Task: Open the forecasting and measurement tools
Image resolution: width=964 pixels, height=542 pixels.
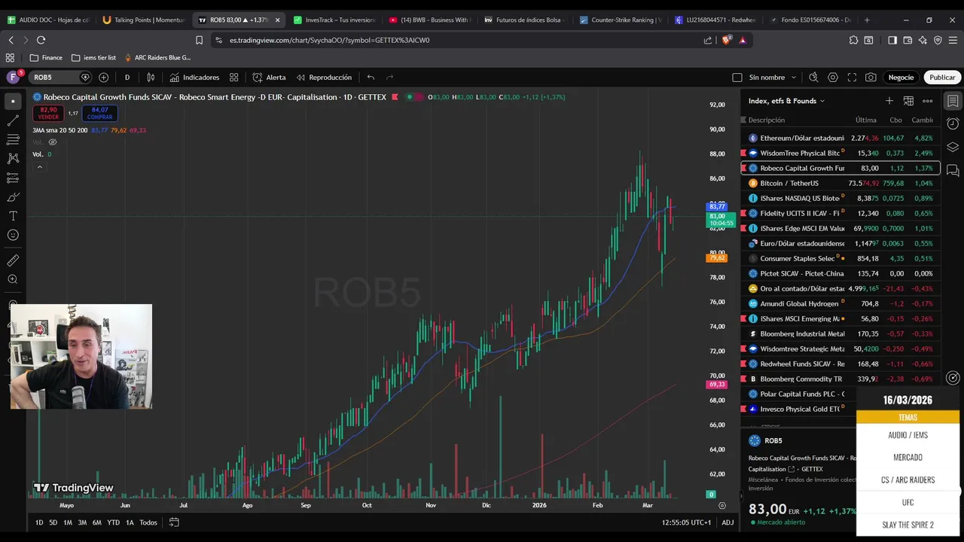Action: pos(13,178)
